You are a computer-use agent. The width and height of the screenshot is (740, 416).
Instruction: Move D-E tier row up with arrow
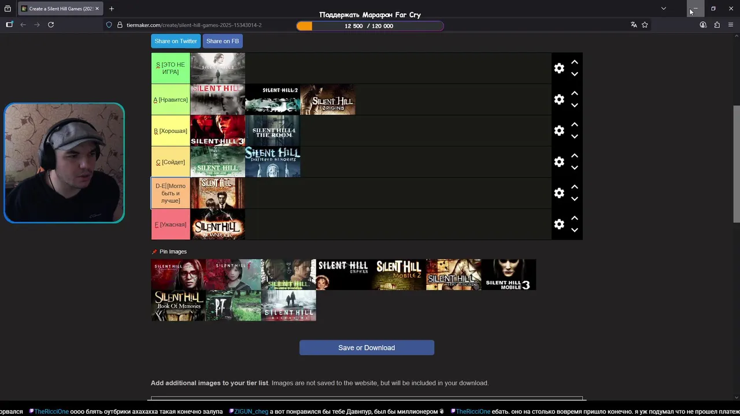coord(575,187)
